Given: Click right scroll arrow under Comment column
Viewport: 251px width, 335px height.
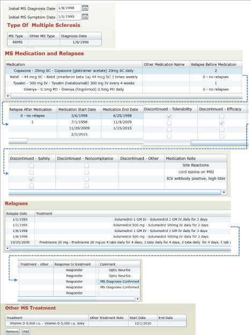Looking at the screenshot, I should (138, 299).
